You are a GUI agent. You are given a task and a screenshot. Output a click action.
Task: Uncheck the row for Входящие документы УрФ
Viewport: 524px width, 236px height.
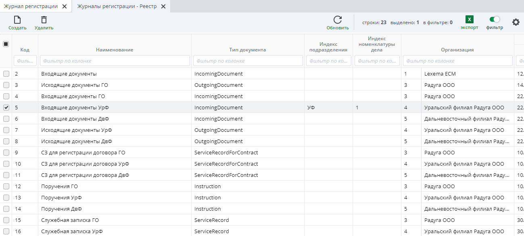pos(6,108)
